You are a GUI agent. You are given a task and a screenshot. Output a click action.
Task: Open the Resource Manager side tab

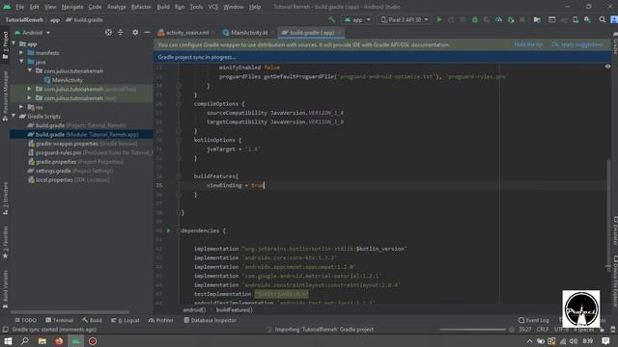[5, 95]
